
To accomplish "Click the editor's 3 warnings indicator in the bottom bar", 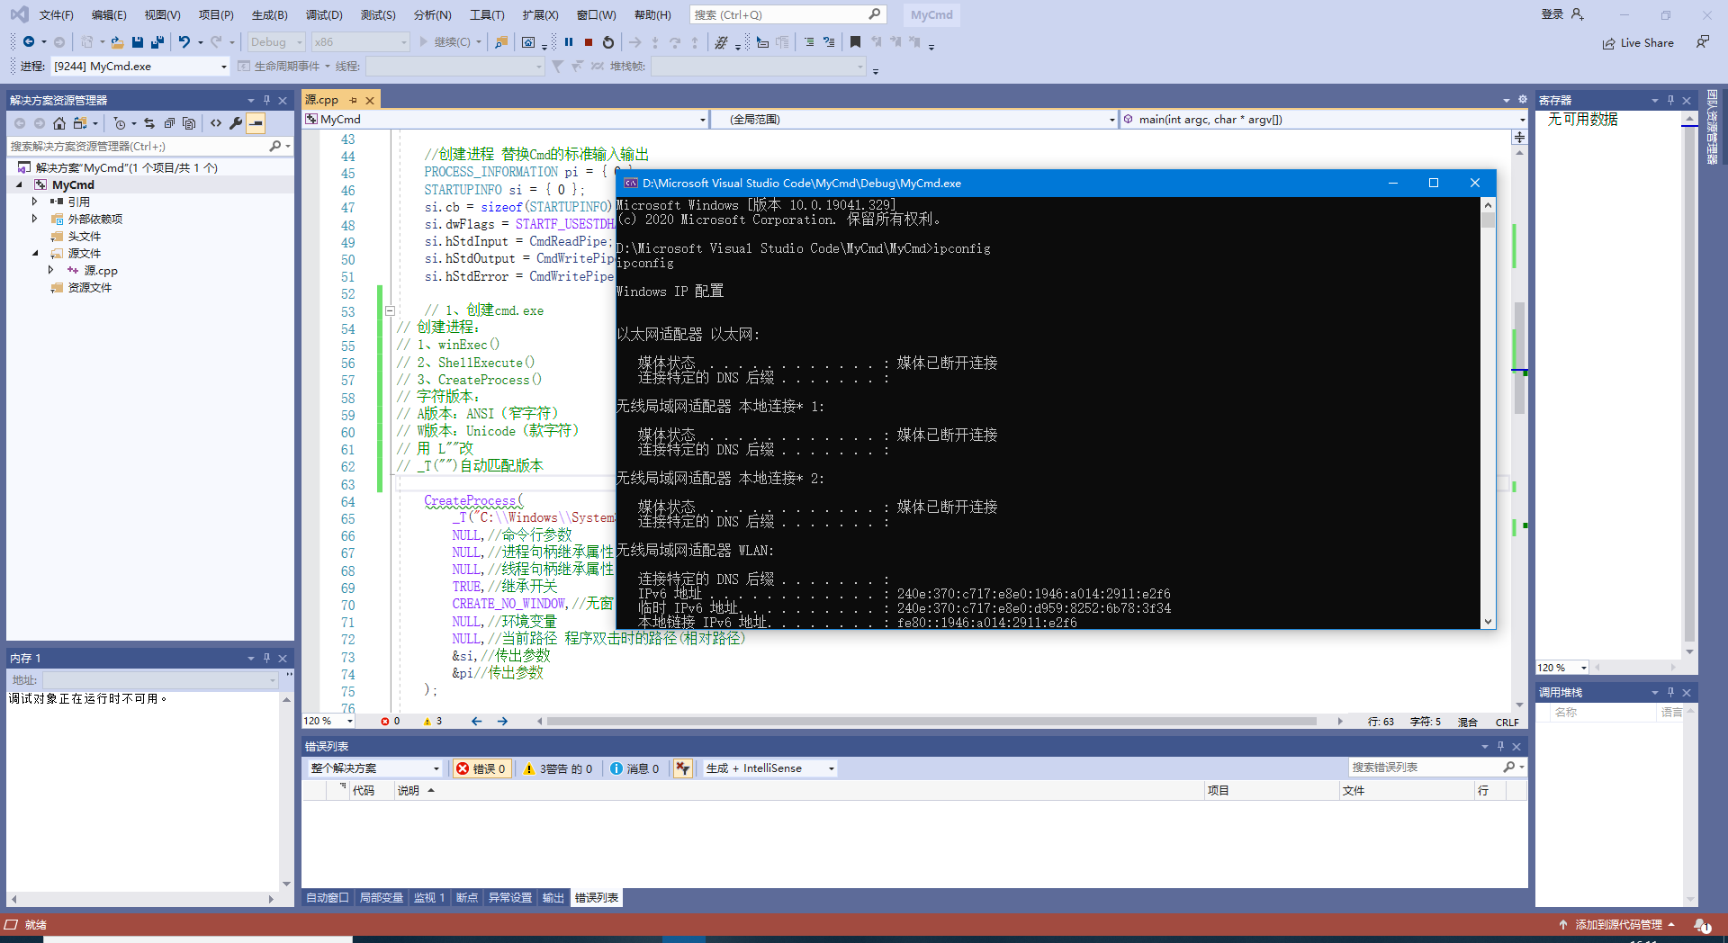I will click(x=433, y=722).
